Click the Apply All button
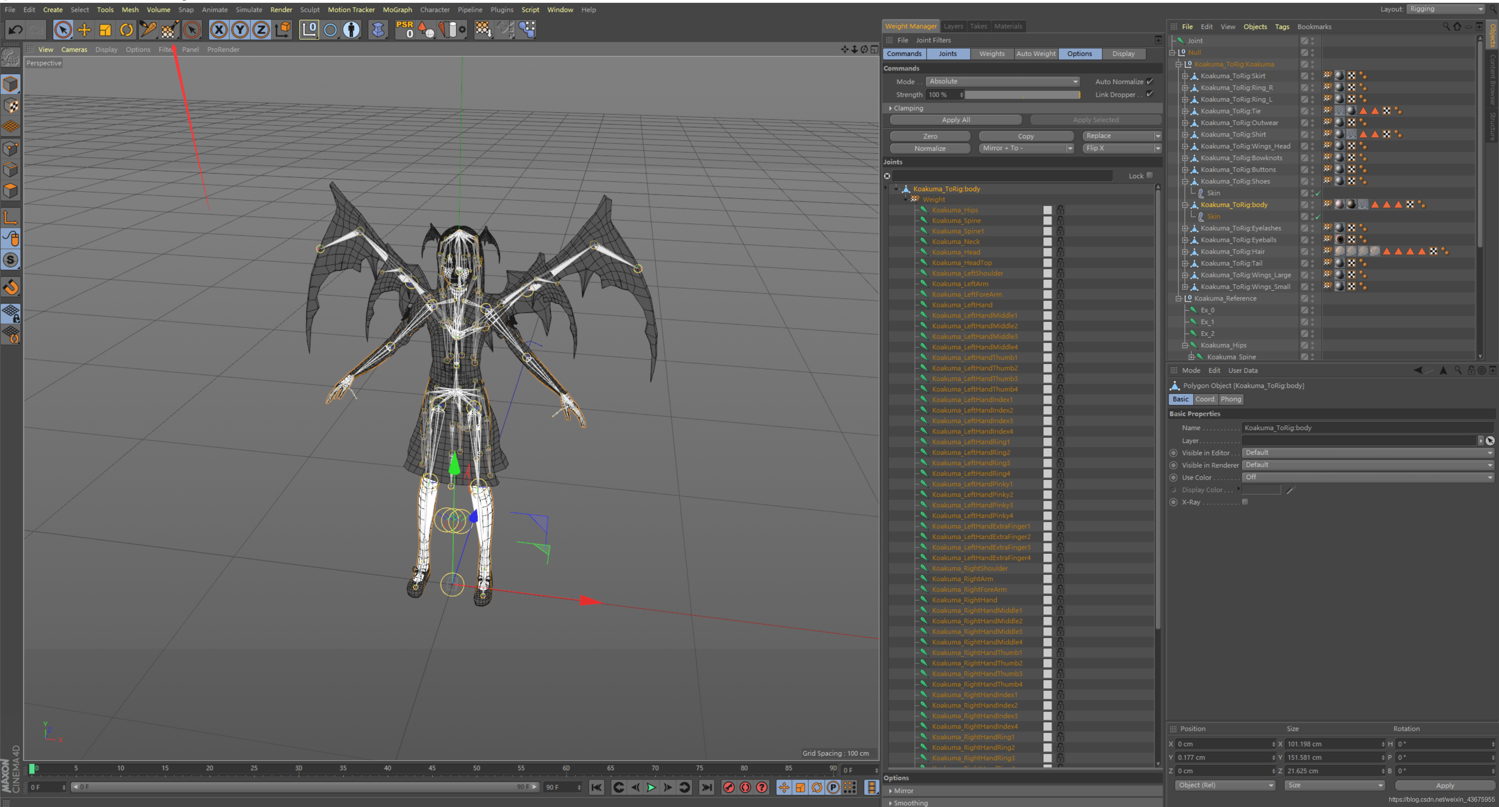The image size is (1499, 807). pyautogui.click(x=956, y=120)
